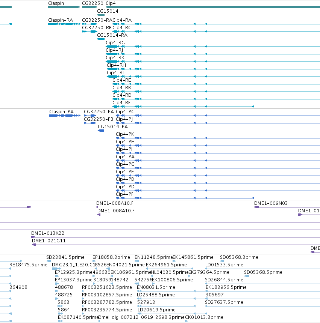
Task: Choose the RE18475.5prime EST label
Action: click(28, 265)
